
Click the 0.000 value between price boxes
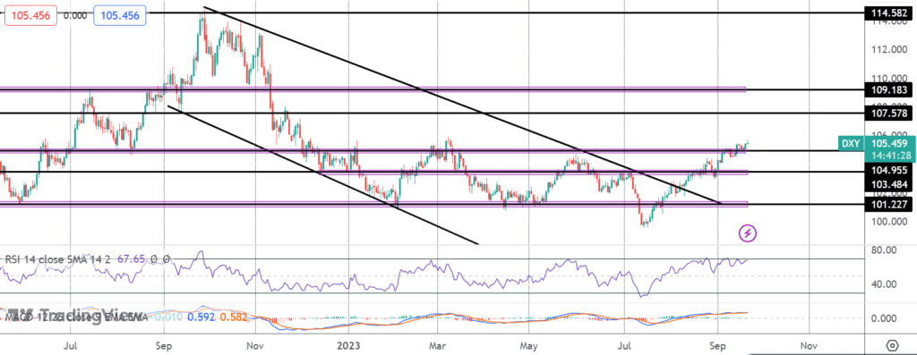[75, 16]
